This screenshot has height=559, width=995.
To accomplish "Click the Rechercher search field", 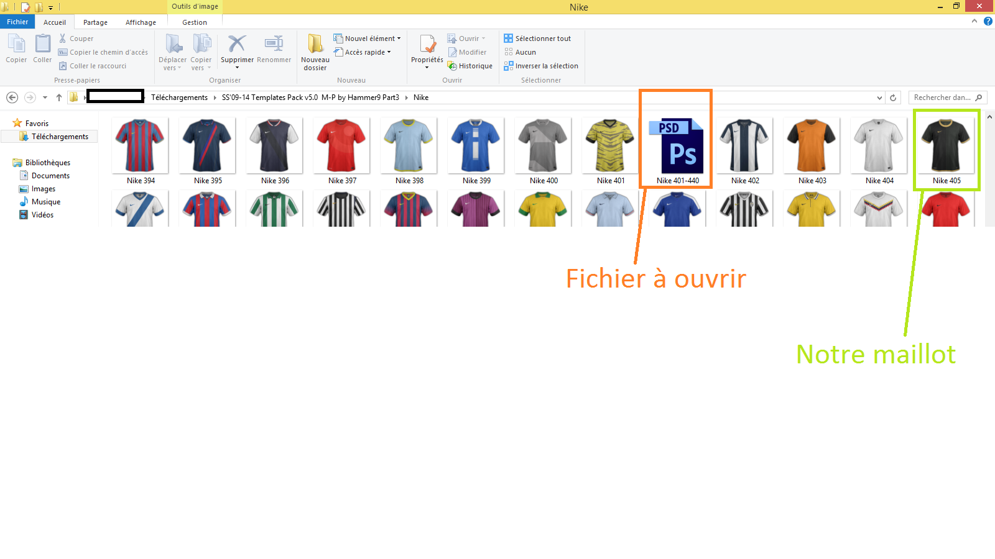I will [x=948, y=98].
